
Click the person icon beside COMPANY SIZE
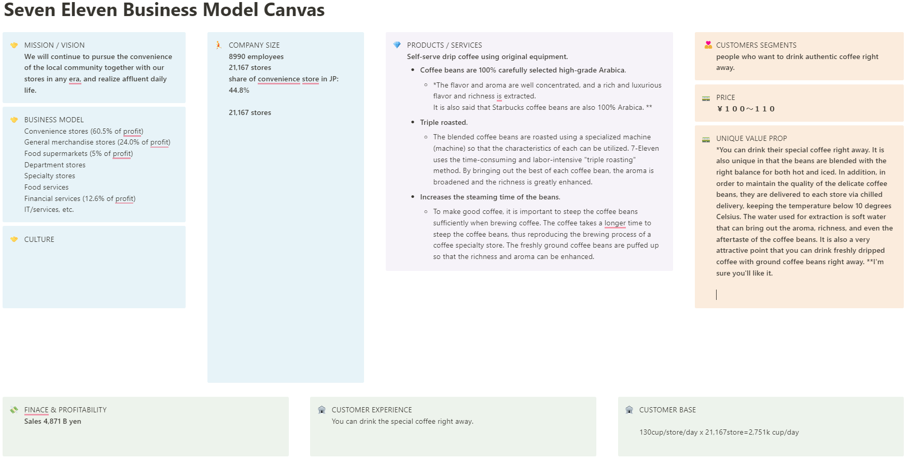coord(218,45)
